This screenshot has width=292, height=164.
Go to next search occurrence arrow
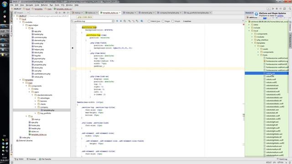click(121, 21)
